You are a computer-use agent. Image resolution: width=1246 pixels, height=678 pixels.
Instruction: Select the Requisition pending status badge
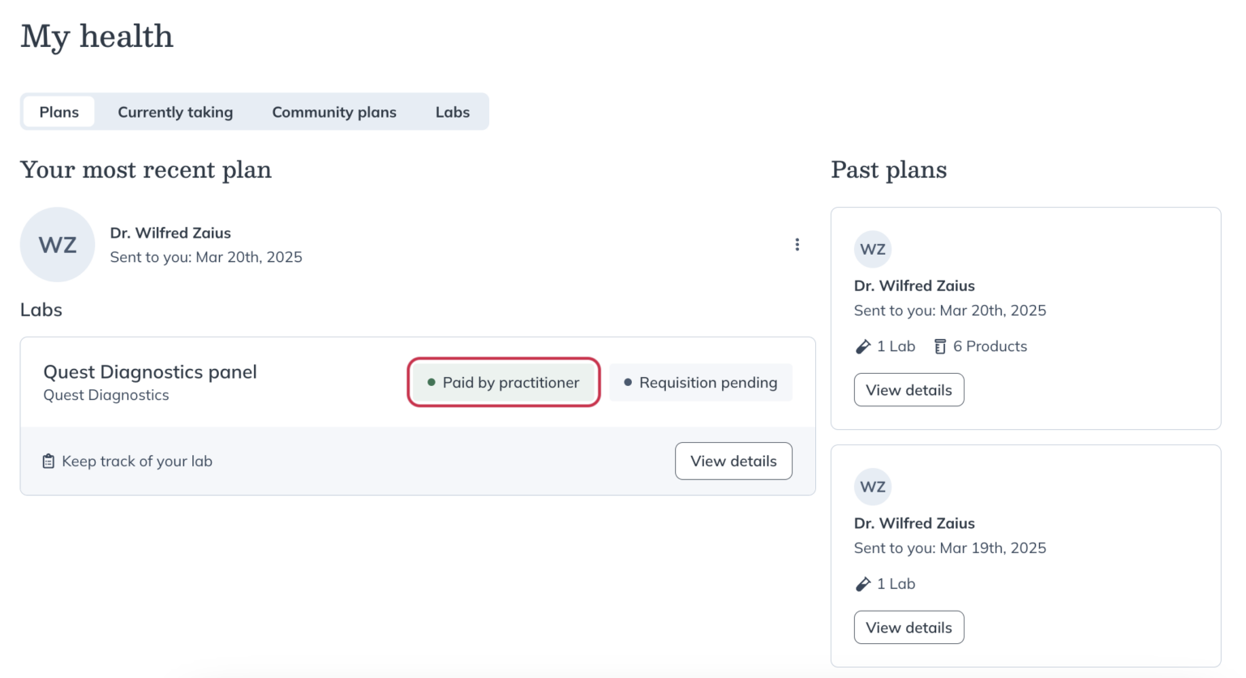click(x=700, y=382)
